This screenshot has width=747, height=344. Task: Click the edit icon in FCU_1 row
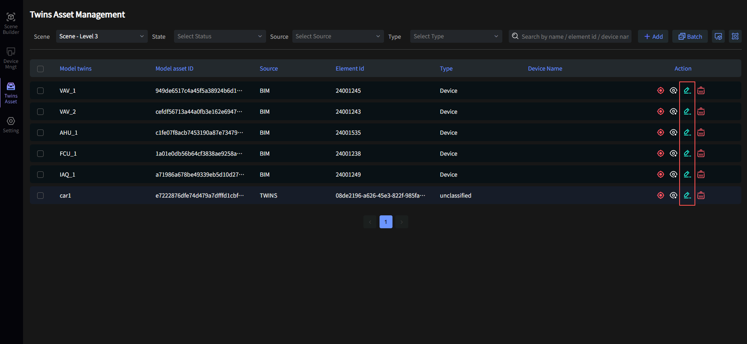pos(687,153)
